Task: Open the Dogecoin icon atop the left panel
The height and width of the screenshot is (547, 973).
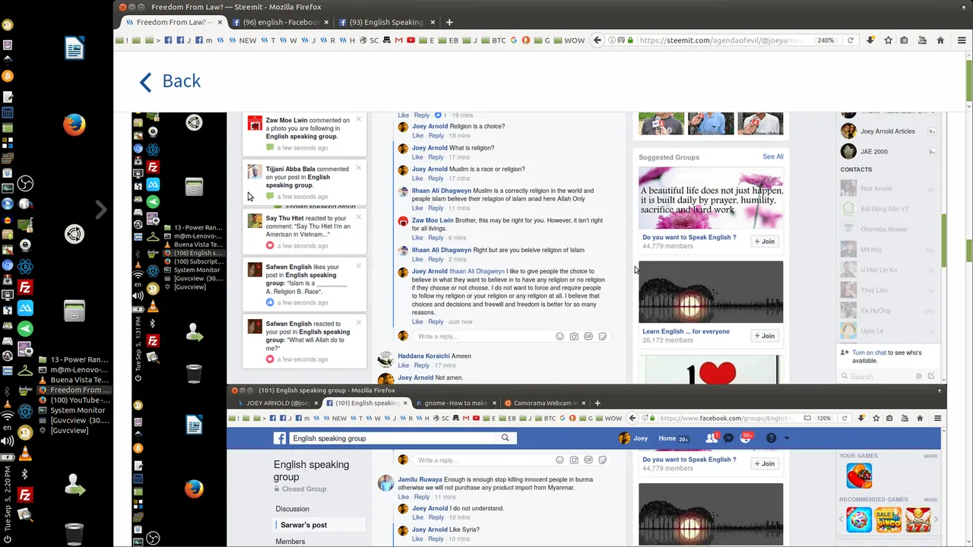Action: point(8,25)
